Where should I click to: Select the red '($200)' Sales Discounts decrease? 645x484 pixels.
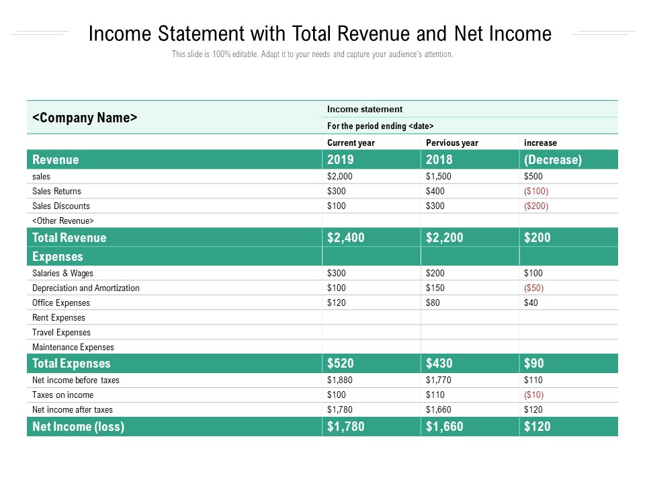pos(536,206)
